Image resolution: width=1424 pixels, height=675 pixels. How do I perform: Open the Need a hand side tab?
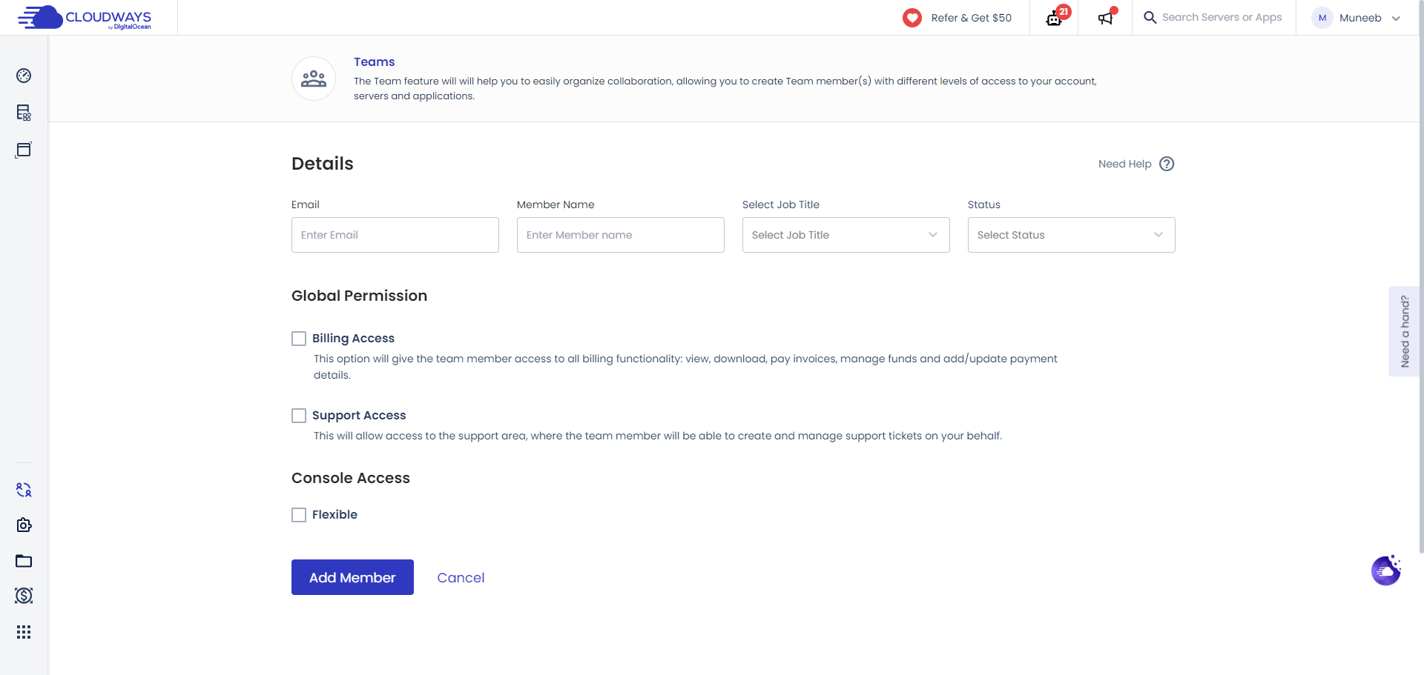click(x=1405, y=331)
